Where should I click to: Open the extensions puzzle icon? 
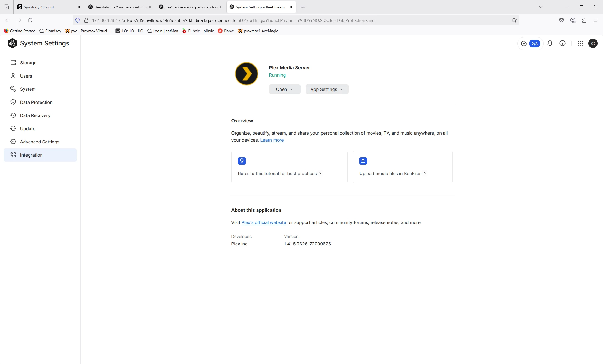pos(584,20)
